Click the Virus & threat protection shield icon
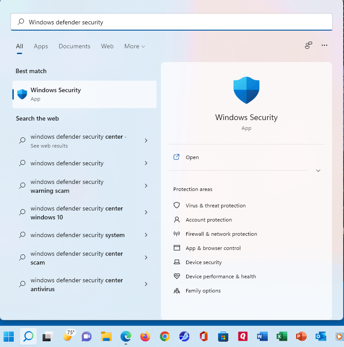 [x=176, y=205]
